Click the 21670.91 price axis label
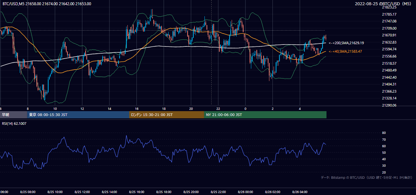The width and height of the screenshot is (416, 195). pyautogui.click(x=389, y=35)
